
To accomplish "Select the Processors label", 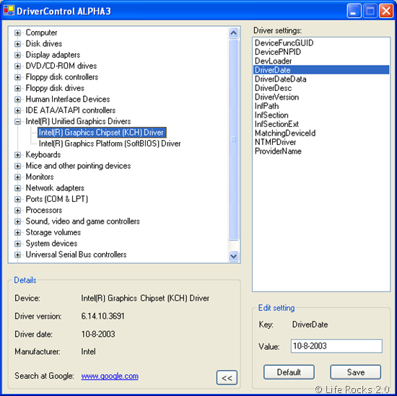I will tap(44, 210).
